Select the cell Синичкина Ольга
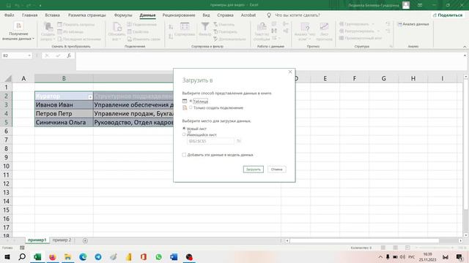 64,122
